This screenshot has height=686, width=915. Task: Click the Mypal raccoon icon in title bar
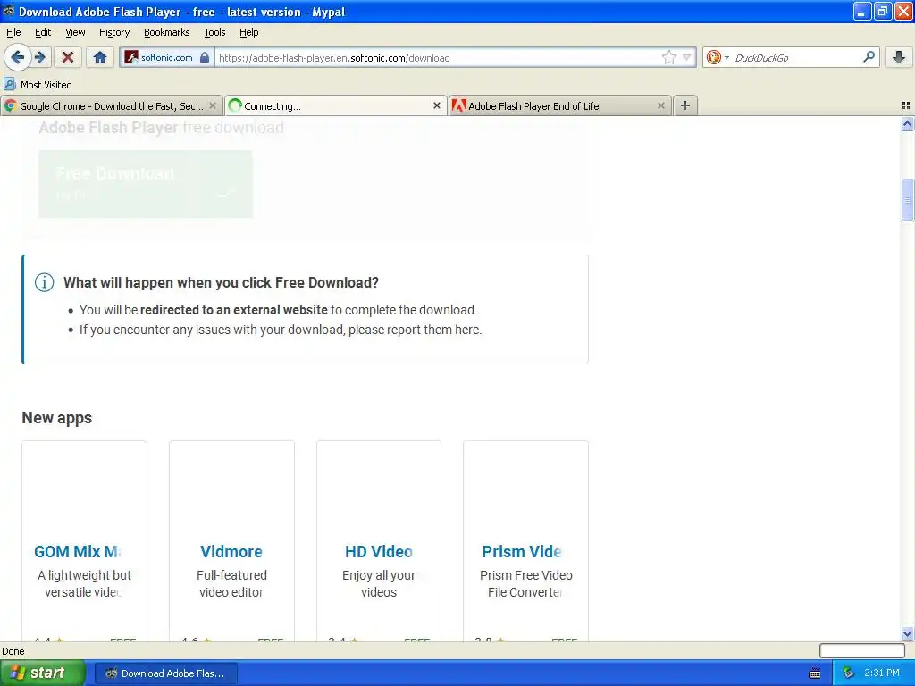click(9, 11)
